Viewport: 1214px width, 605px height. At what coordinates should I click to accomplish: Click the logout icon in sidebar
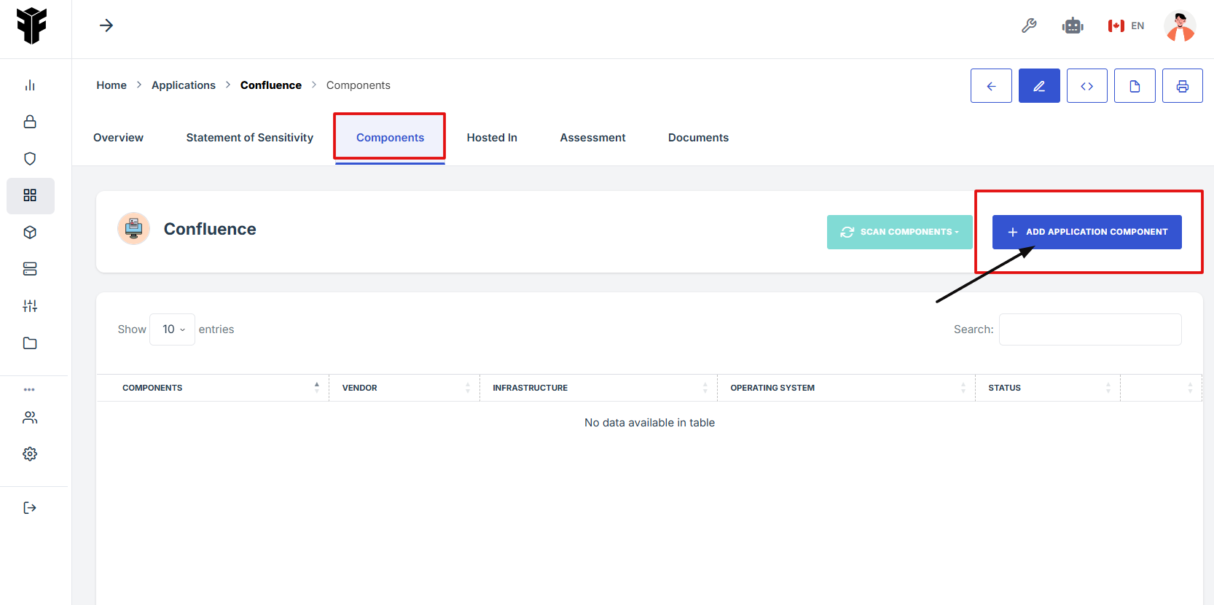pyautogui.click(x=30, y=508)
